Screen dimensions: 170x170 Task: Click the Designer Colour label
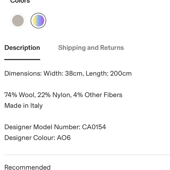click(x=30, y=138)
